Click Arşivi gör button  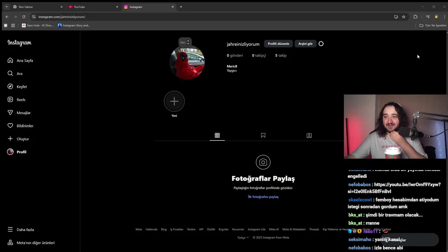[x=305, y=44]
